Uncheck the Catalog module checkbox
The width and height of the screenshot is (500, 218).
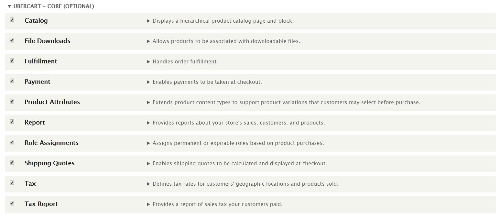click(x=12, y=20)
